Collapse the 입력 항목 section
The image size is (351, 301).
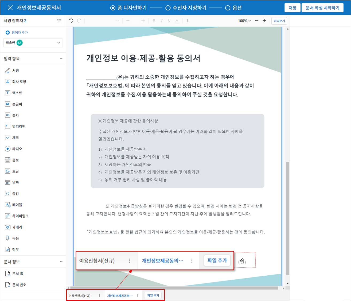61,58
